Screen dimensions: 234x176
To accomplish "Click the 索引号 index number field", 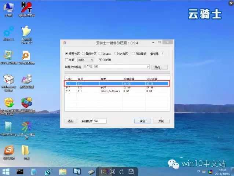I will [165, 54].
